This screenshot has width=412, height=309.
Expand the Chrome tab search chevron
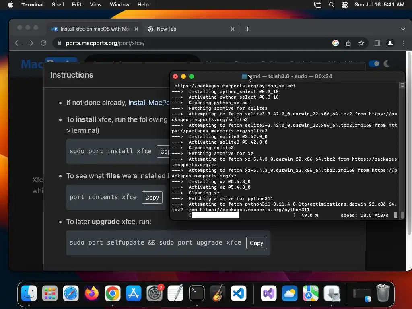click(x=403, y=29)
